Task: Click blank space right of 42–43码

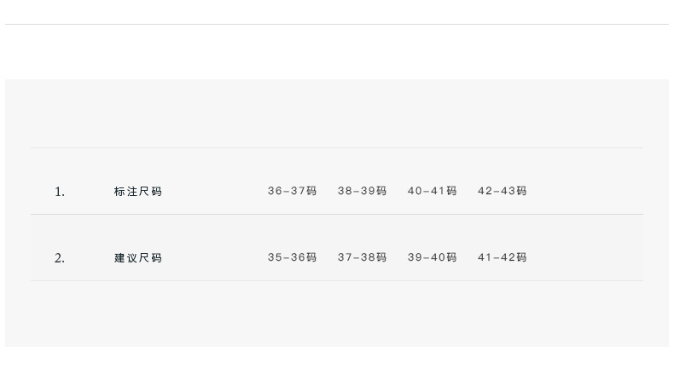Action: [x=589, y=191]
